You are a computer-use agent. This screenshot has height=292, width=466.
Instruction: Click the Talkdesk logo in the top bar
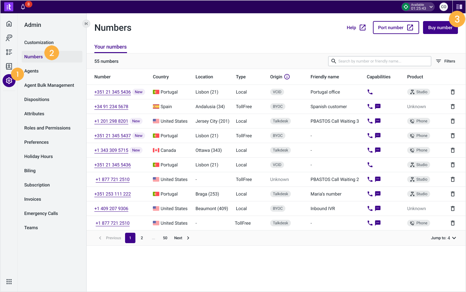pos(9,6)
